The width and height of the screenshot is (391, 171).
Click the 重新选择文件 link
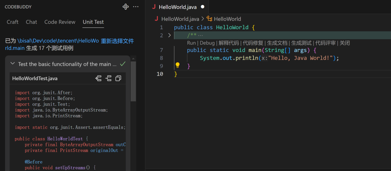tap(117, 41)
